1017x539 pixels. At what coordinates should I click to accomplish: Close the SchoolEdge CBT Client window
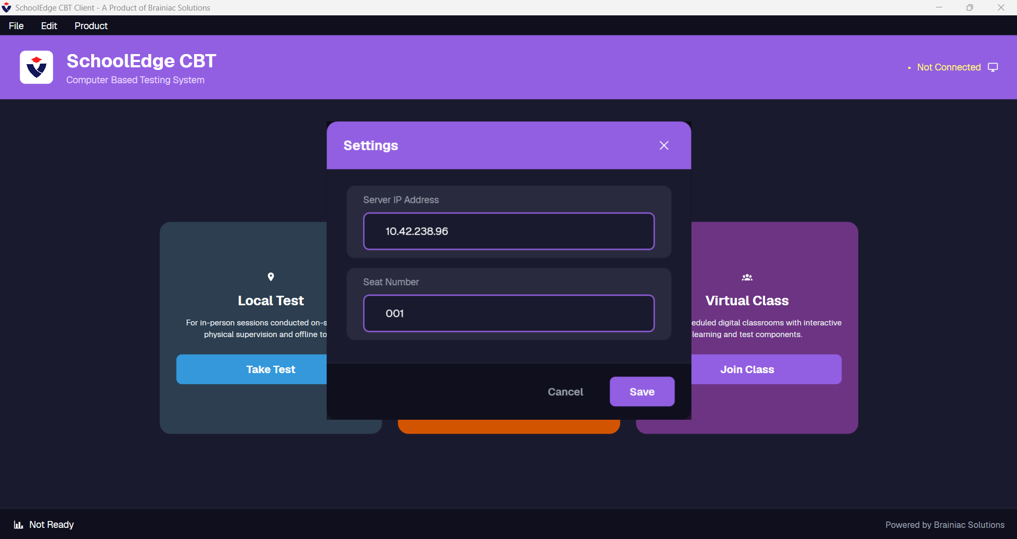[1001, 7]
